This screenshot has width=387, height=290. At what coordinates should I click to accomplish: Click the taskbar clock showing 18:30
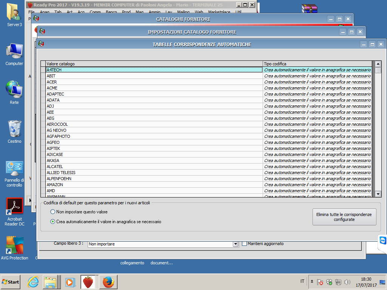[366, 282]
